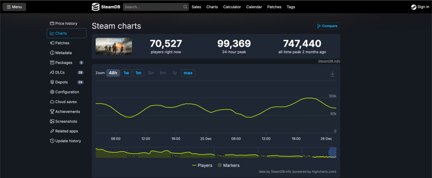The width and height of the screenshot is (432, 178).
Task: Select the 48h zoom range
Action: (113, 73)
